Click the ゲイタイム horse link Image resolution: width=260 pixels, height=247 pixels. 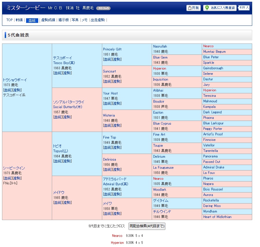coord(161,201)
